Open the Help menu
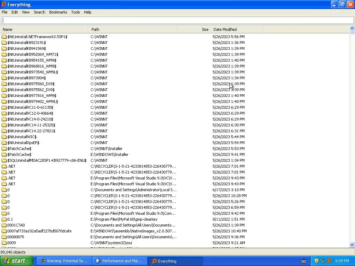Screen dimensions: 355x266 [x=87, y=12]
